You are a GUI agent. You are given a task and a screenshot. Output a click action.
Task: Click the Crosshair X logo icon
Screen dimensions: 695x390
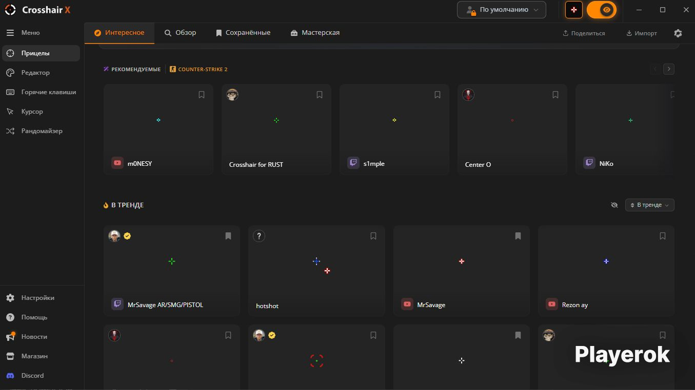click(10, 10)
